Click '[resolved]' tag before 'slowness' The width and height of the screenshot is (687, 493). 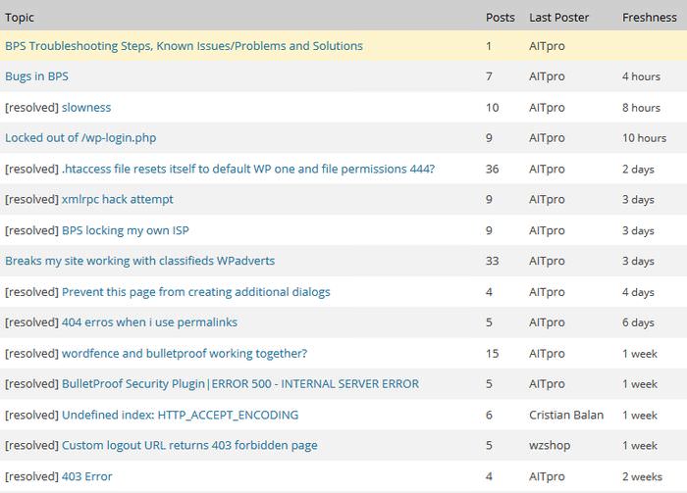[31, 107]
